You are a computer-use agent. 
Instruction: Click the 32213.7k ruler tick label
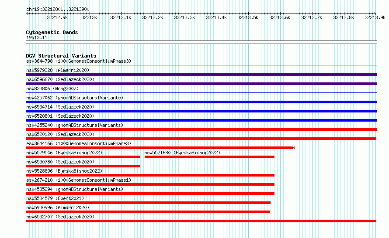[312, 17]
